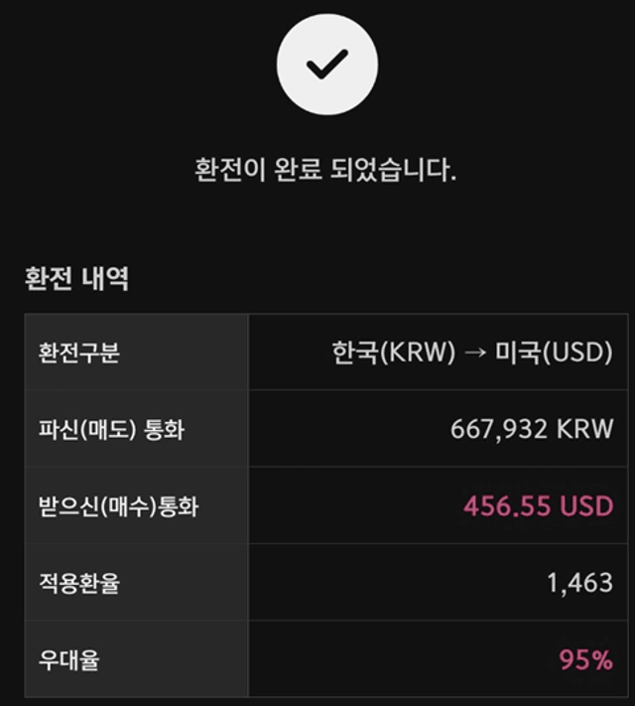Image resolution: width=635 pixels, height=706 pixels.
Task: Click the 파신(매도) text in sold row
Action: (87, 430)
